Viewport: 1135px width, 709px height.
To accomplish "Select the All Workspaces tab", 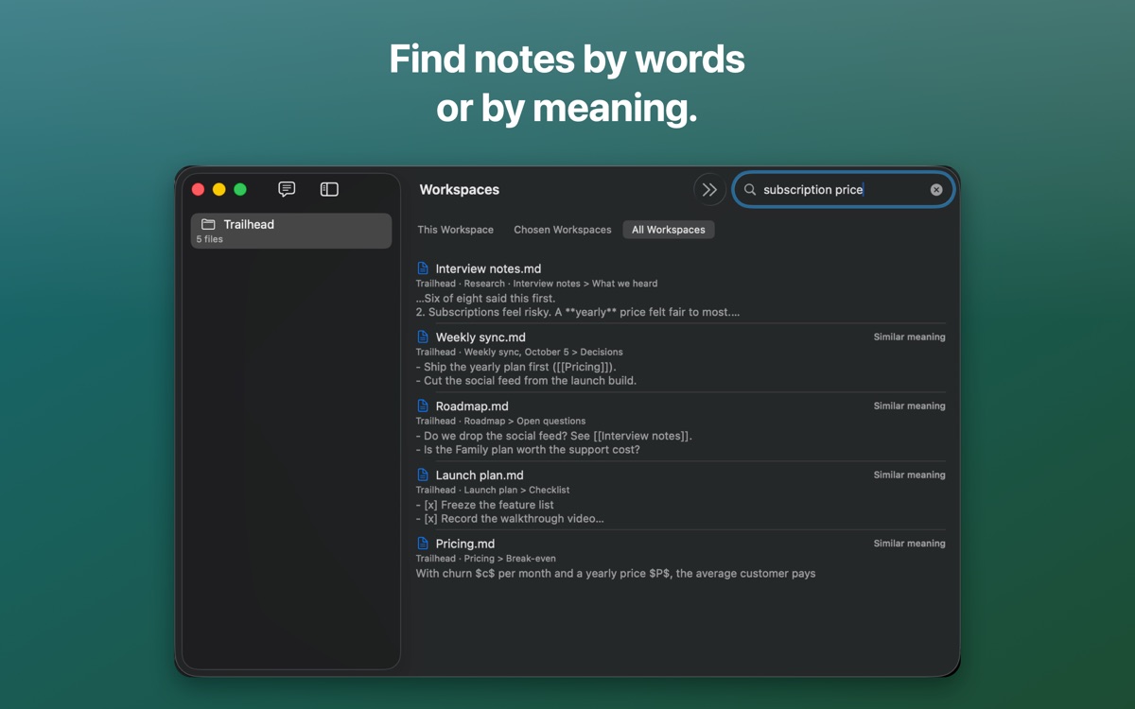I will click(669, 230).
